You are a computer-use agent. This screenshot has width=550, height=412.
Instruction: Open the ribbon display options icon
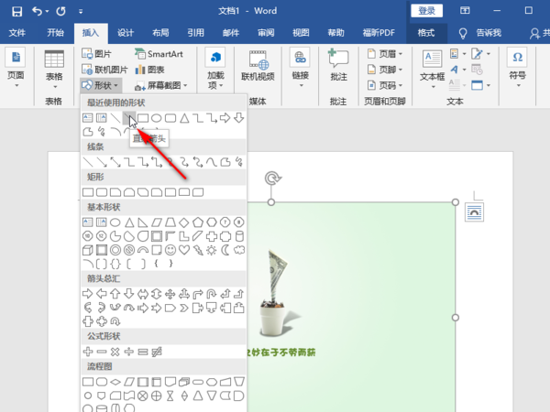click(465, 11)
